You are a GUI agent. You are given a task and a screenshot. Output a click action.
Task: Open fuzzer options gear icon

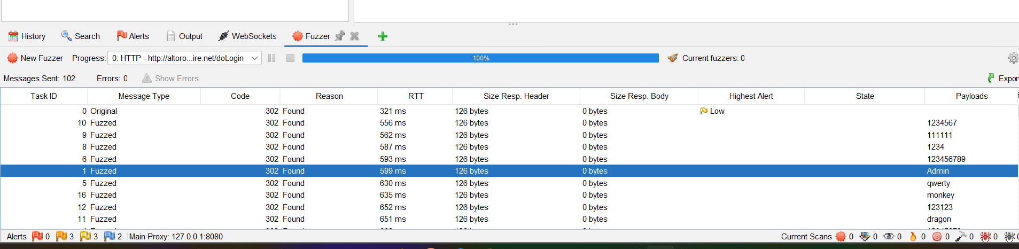[x=1013, y=58]
